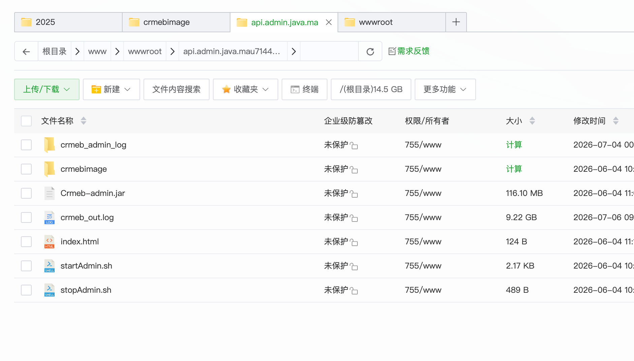Sort by 修改时间 using sort arrows
This screenshot has width=634, height=361.
(x=616, y=121)
